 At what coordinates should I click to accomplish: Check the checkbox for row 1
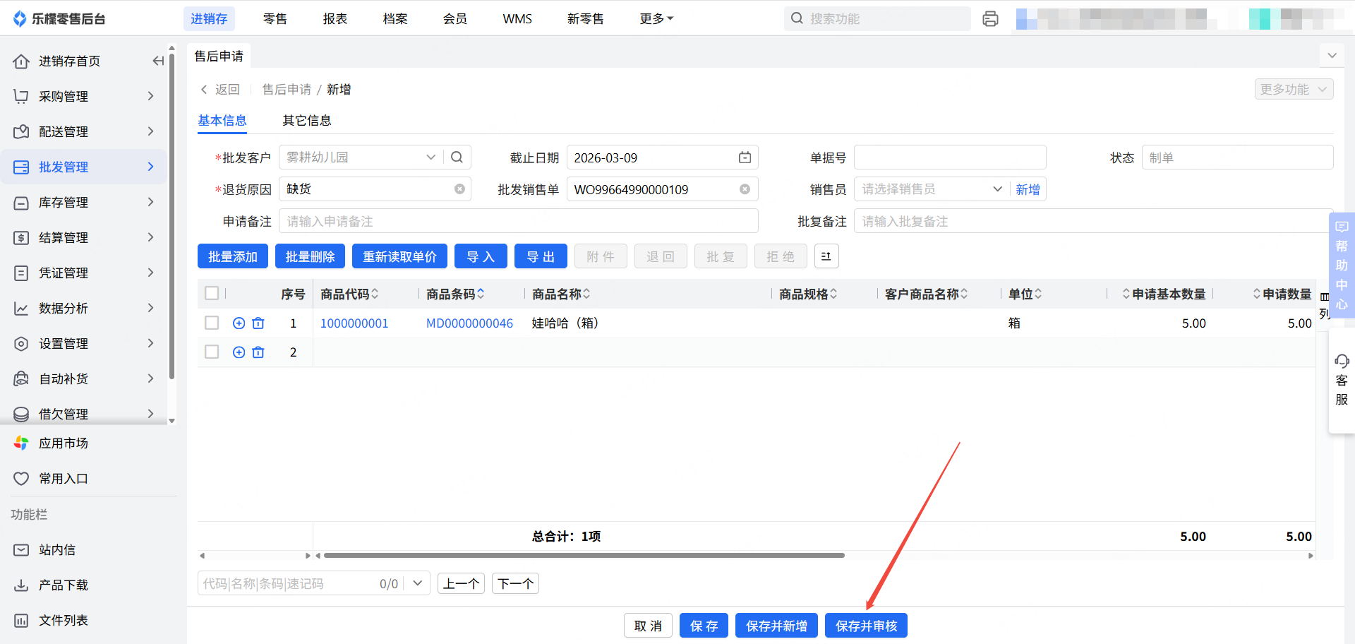(x=212, y=323)
